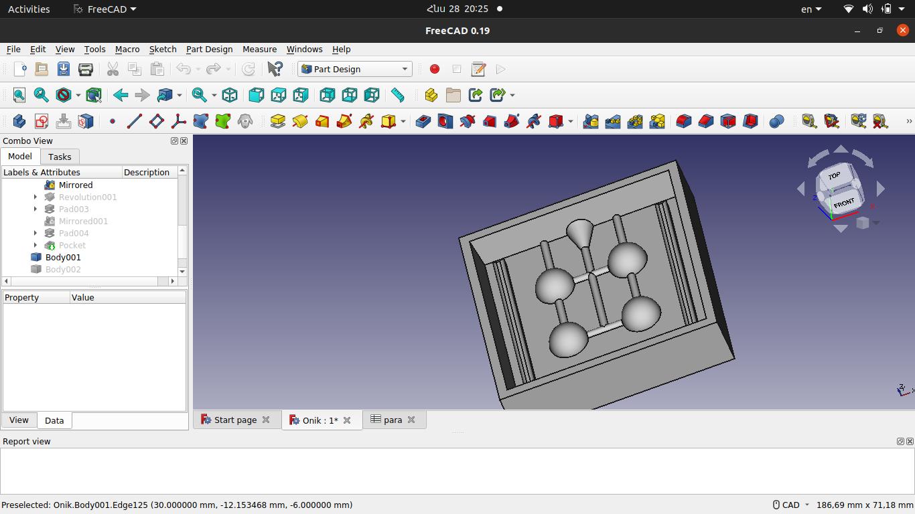Select Body001 in the model tree

(x=63, y=257)
